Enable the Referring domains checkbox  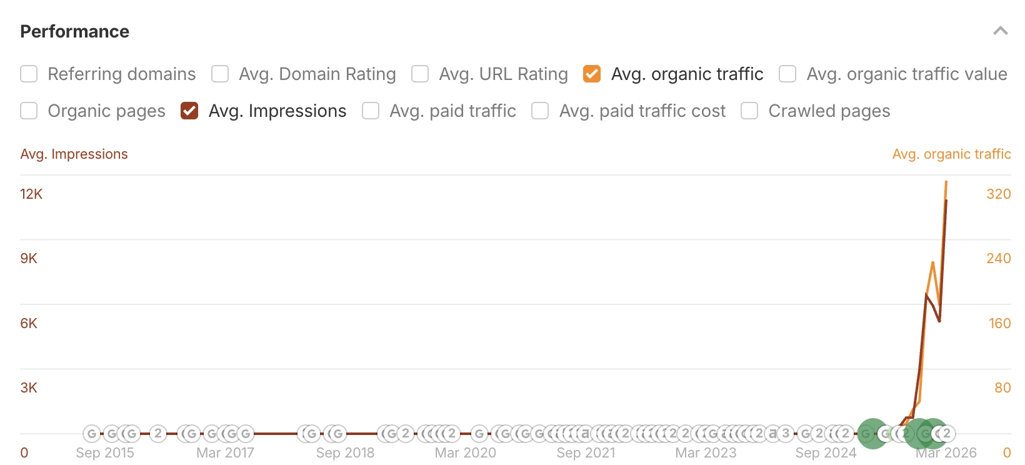[29, 74]
